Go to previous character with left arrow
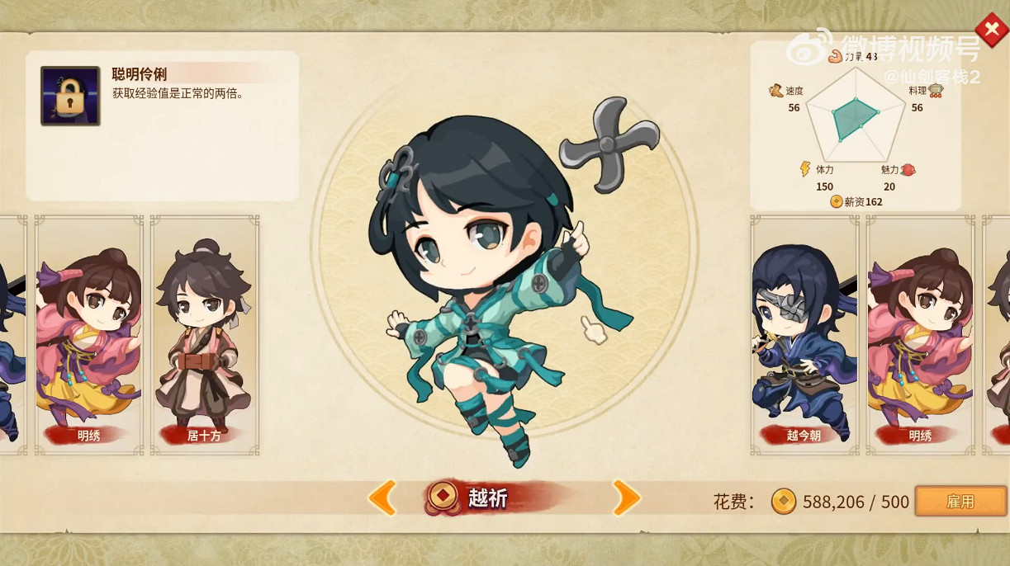The height and width of the screenshot is (566, 1010). coord(382,498)
